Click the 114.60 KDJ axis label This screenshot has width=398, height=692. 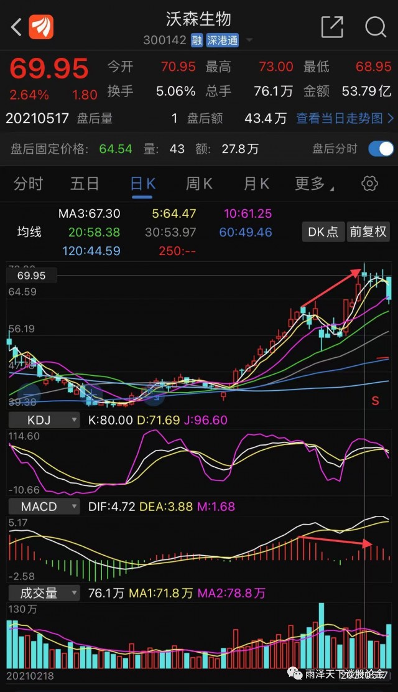point(24,436)
